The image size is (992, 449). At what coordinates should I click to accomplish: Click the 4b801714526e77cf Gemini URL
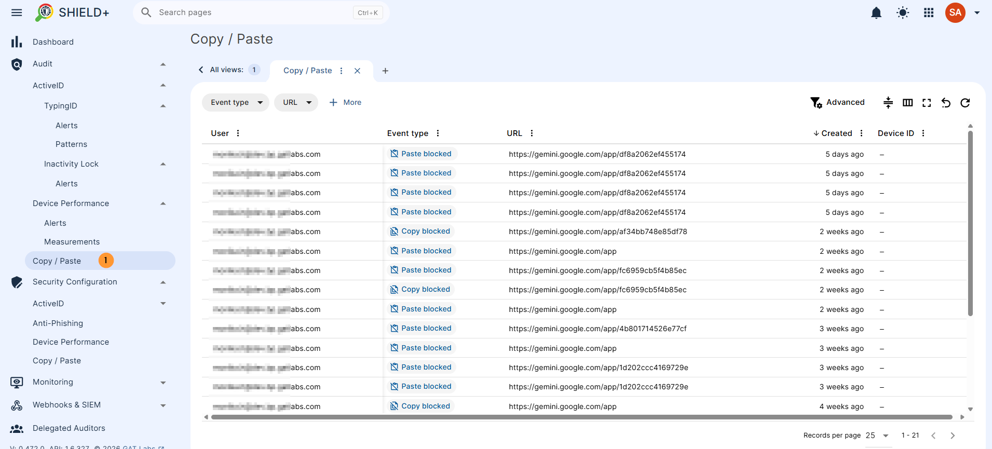click(597, 329)
